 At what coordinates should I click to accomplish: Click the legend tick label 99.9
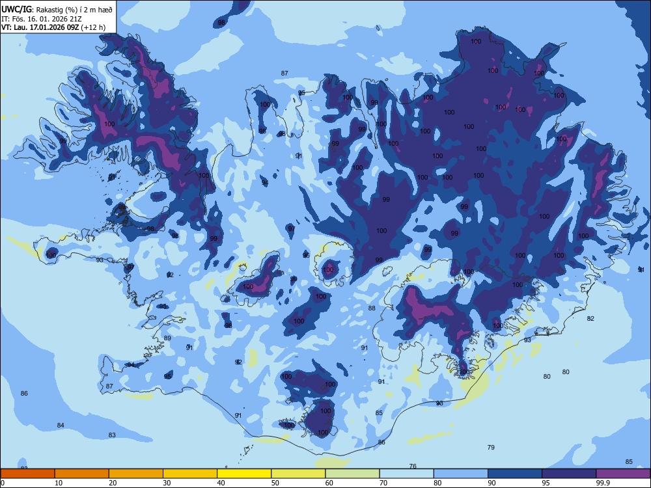[603, 483]
